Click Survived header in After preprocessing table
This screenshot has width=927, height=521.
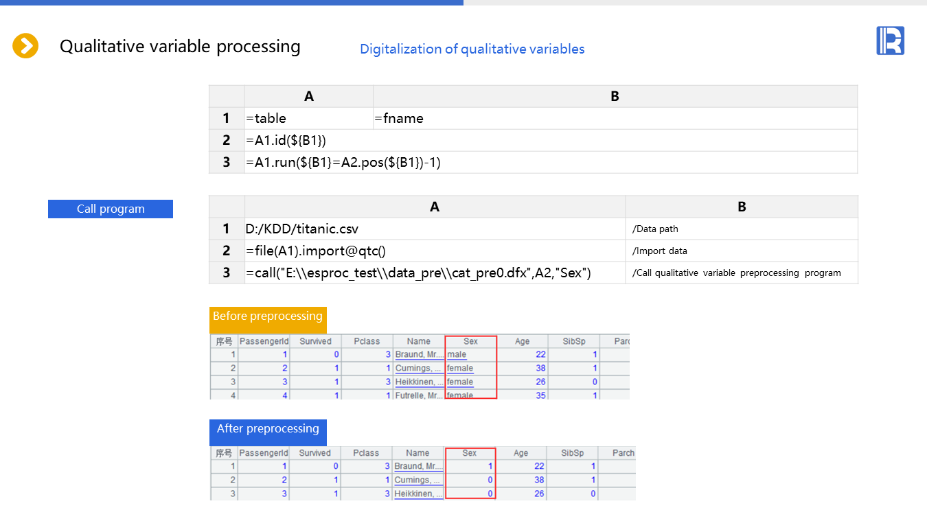pyautogui.click(x=315, y=453)
